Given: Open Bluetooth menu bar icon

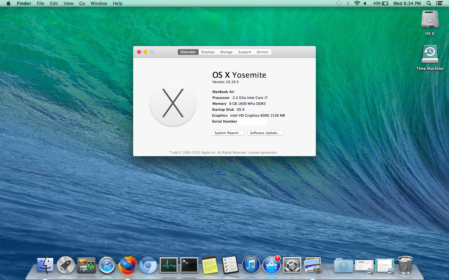Looking at the screenshot, I should 348,3.
